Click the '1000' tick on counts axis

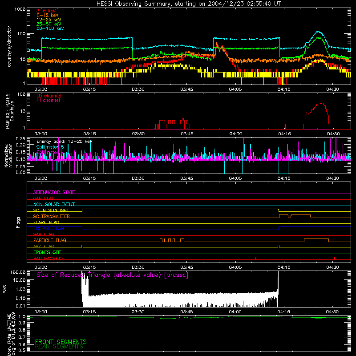(x=20, y=9)
